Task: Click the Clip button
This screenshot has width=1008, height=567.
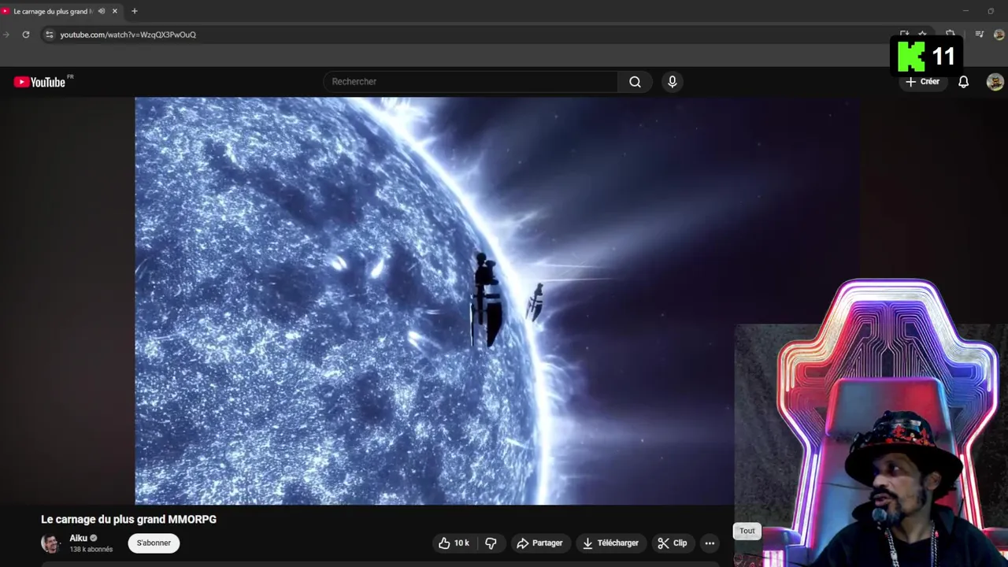Action: coord(673,543)
